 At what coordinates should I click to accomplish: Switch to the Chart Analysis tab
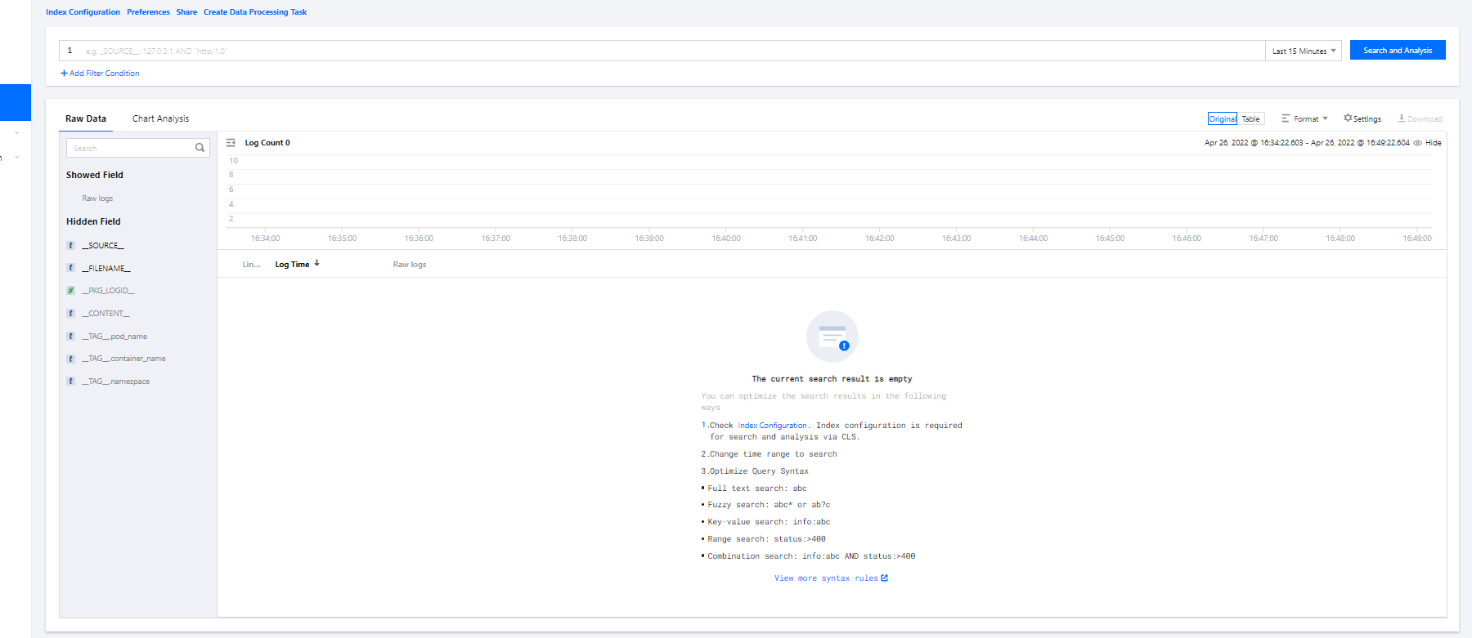(160, 118)
